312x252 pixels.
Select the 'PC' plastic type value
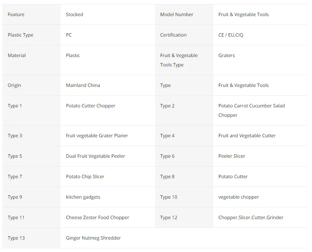[x=69, y=35]
